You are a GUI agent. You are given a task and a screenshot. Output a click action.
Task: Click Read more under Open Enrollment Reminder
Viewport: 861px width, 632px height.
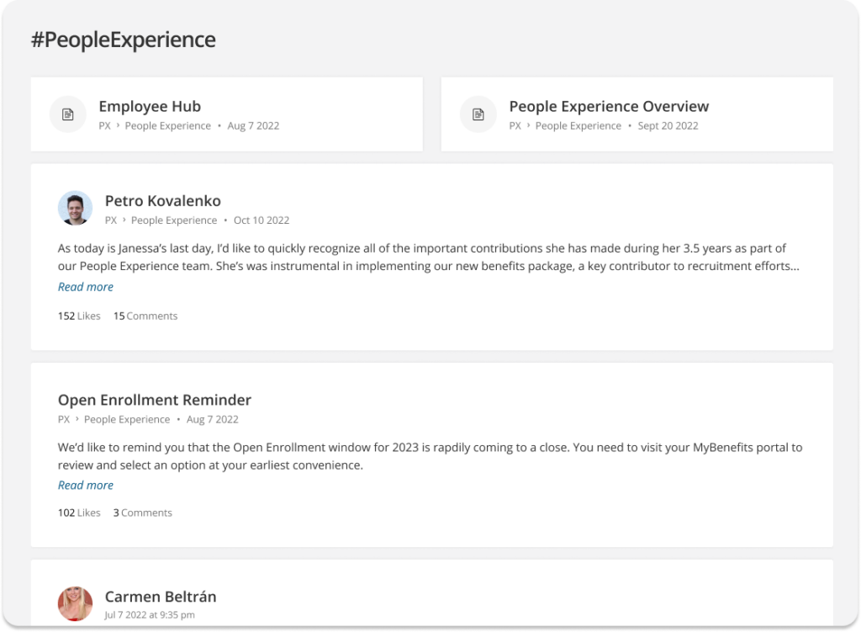tap(86, 486)
